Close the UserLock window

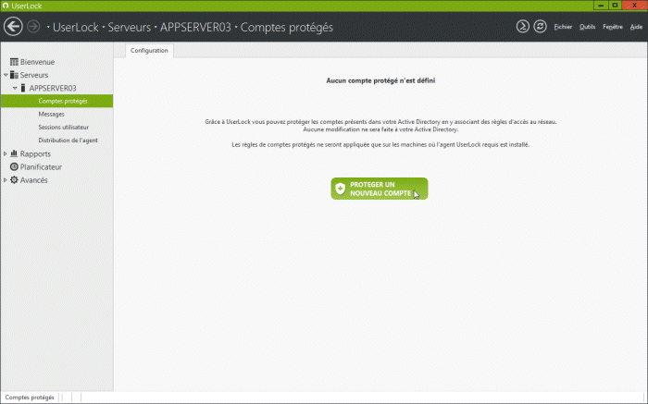coord(635,6)
